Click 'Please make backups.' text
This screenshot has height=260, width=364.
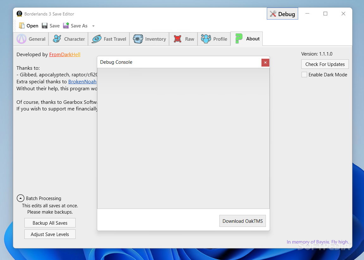coord(50,212)
